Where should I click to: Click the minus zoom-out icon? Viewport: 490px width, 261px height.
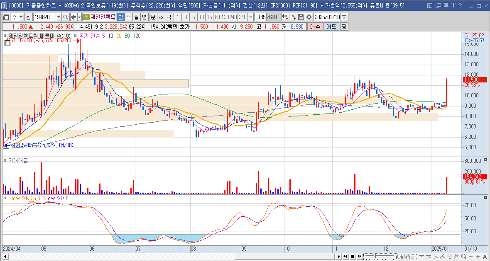(x=470, y=256)
